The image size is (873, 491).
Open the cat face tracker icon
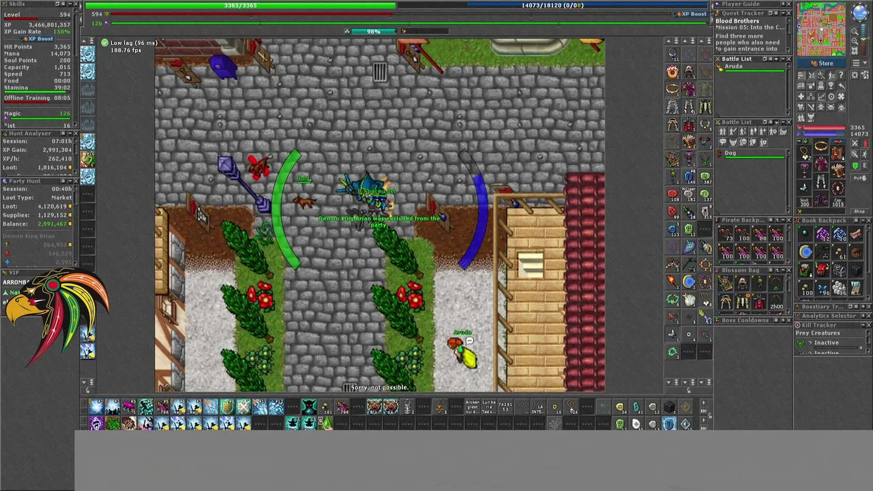click(x=811, y=117)
